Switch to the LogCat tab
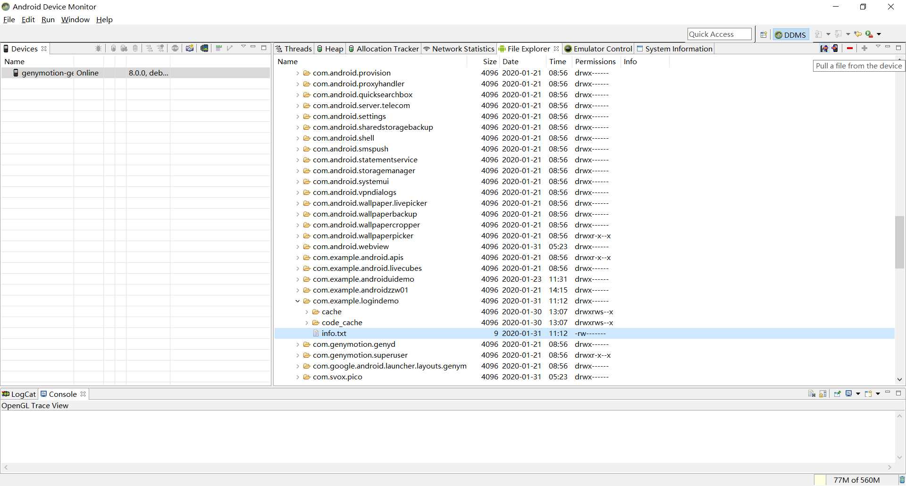906x486 pixels. [x=19, y=394]
